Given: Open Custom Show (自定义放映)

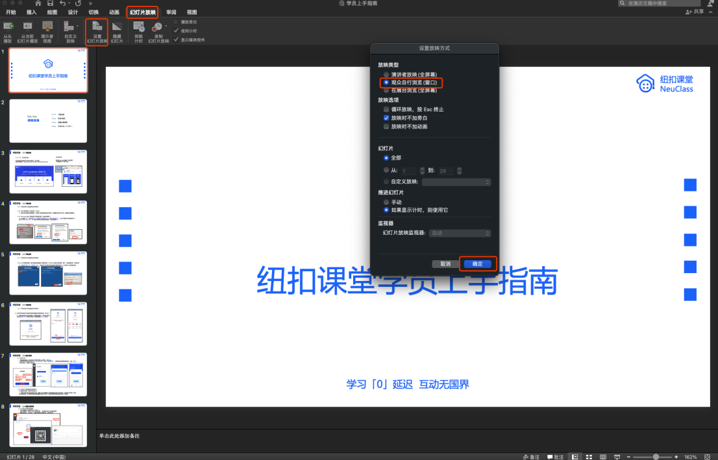Looking at the screenshot, I should (x=70, y=32).
